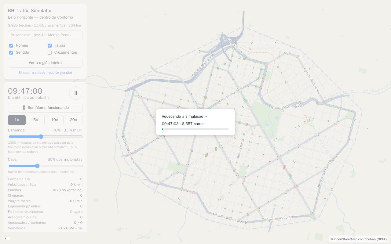Click the Velocidade média statistic label
This screenshot has height=244, width=391.
pyautogui.click(x=22, y=185)
